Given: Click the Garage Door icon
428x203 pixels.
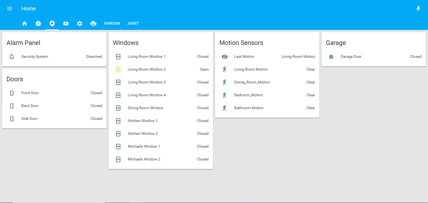Looking at the screenshot, I should tap(331, 57).
